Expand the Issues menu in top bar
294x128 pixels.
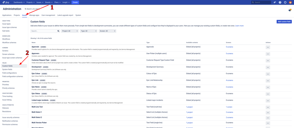[40, 2]
